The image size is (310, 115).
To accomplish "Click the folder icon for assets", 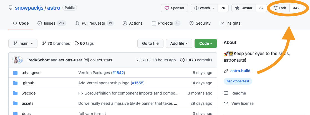I will coord(16,104).
